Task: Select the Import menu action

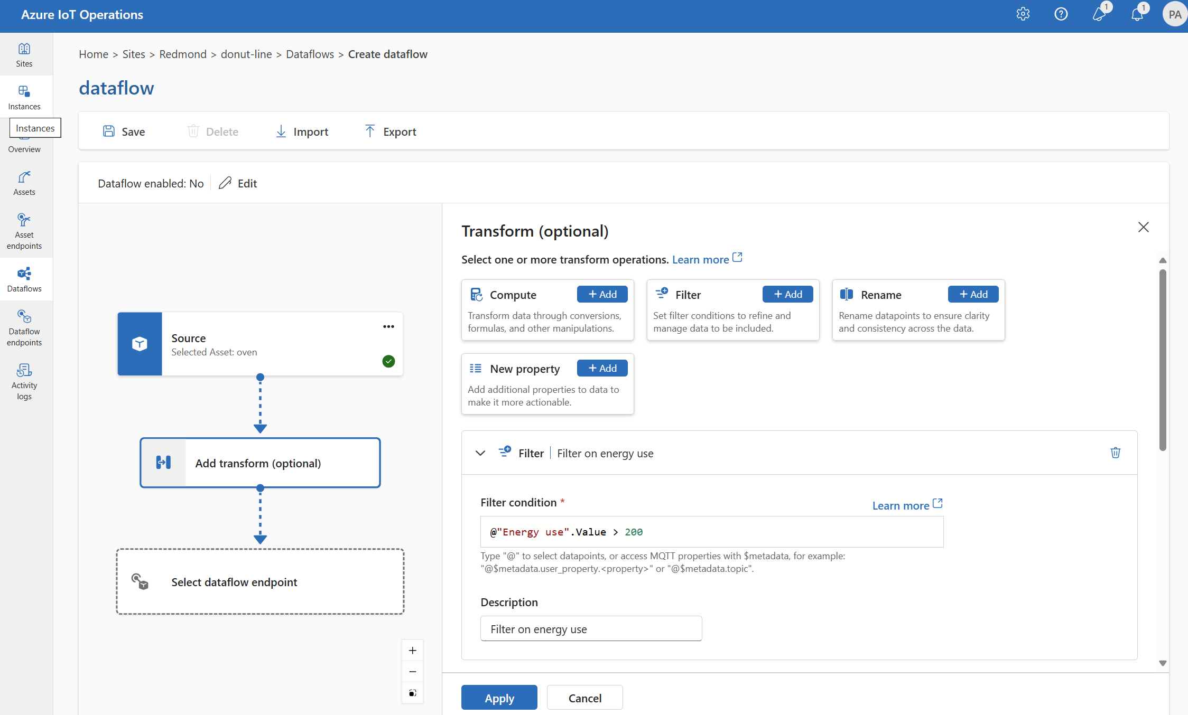Action: pos(302,130)
